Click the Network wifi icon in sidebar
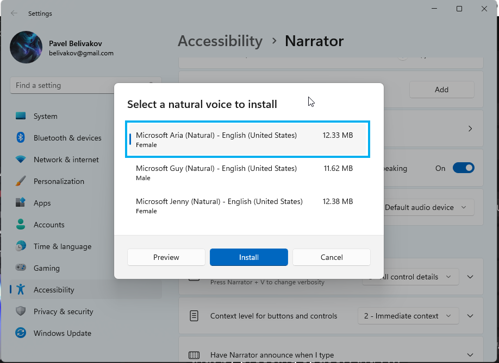The width and height of the screenshot is (499, 363). pyautogui.click(x=21, y=160)
